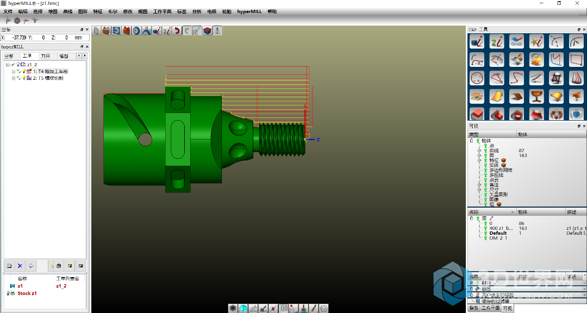This screenshot has height=313, width=587.
Task: Click the star 'i' icon in CAD tools
Action: click(x=536, y=41)
